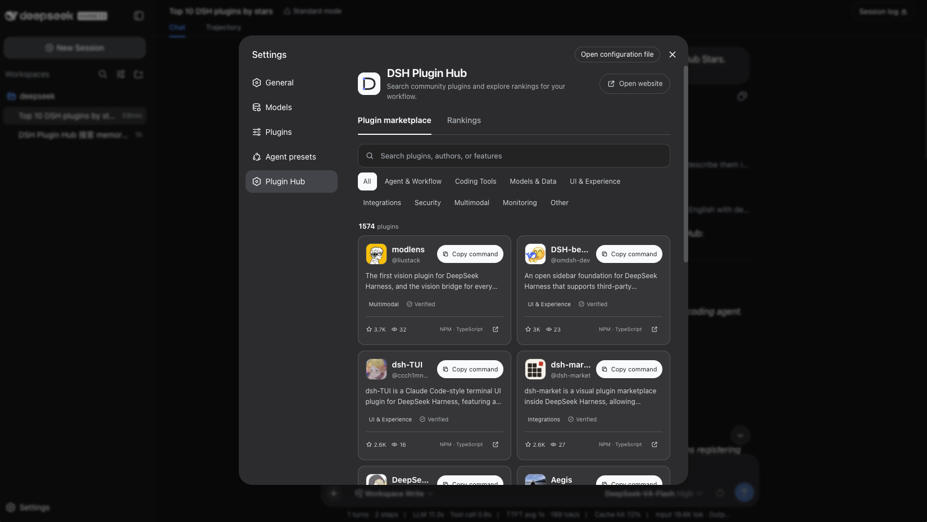Click the send arrow button in background chat

744,492
